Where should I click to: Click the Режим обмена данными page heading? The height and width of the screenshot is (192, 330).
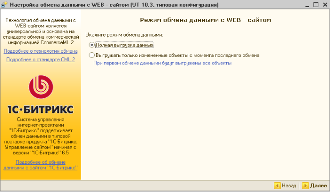pyautogui.click(x=206, y=21)
